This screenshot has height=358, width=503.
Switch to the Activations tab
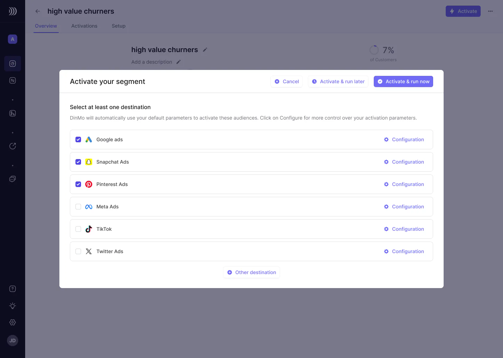coord(84,26)
